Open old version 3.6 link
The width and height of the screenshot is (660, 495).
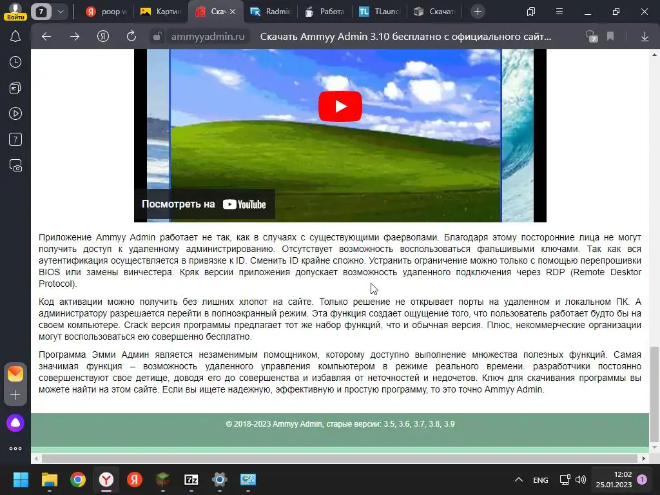pos(404,424)
